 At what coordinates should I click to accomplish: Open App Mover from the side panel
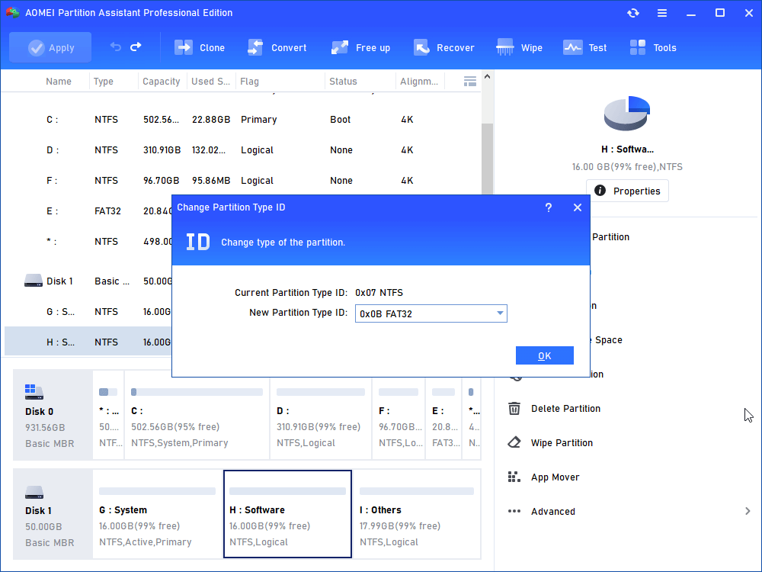[x=555, y=477]
